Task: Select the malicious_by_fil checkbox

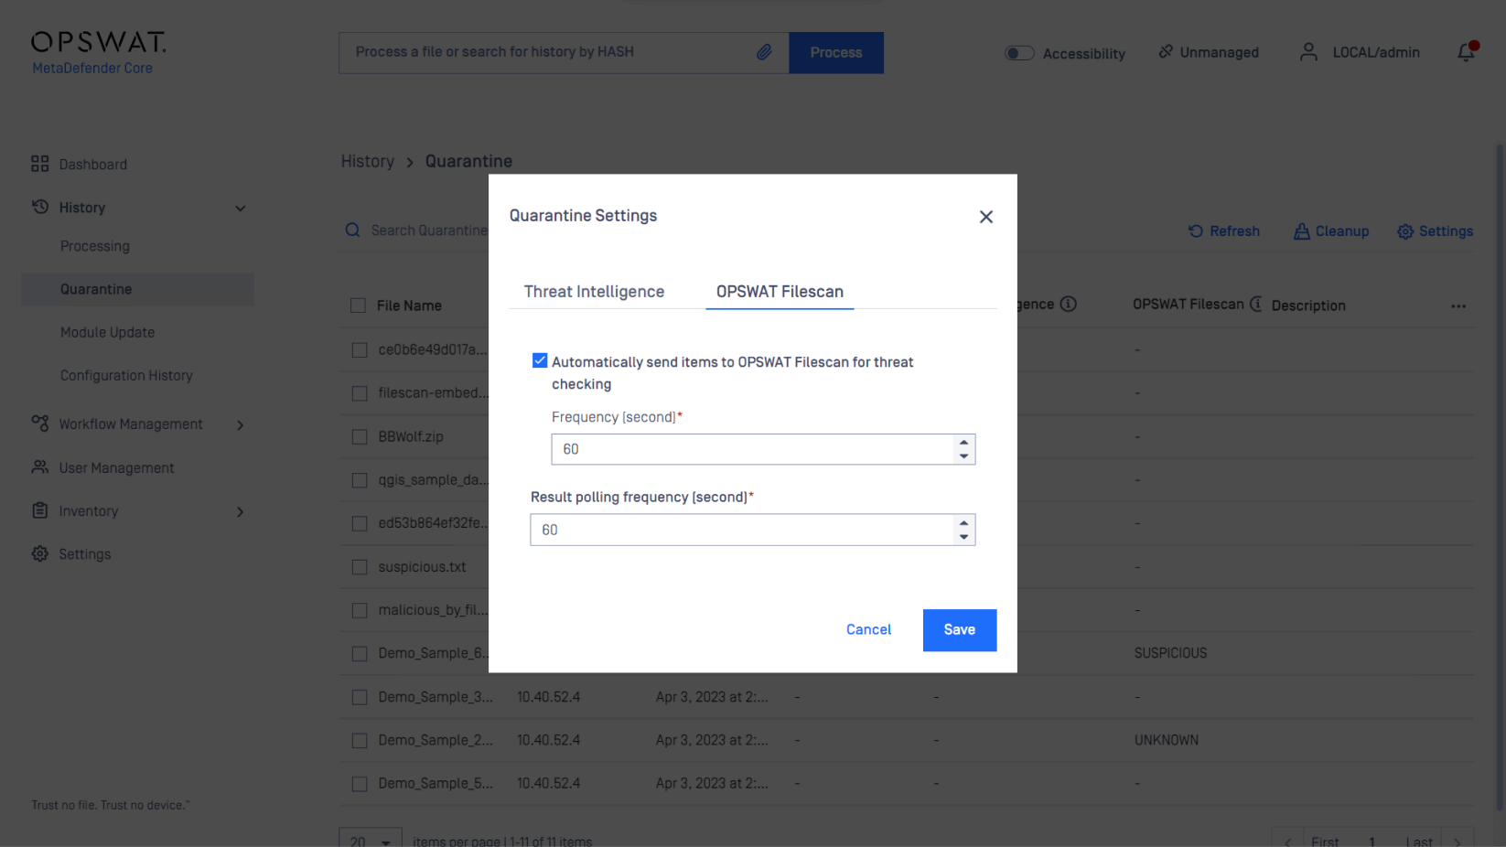Action: pos(360,610)
